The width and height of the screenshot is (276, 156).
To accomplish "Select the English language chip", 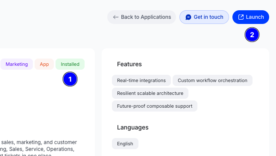I will (x=125, y=144).
